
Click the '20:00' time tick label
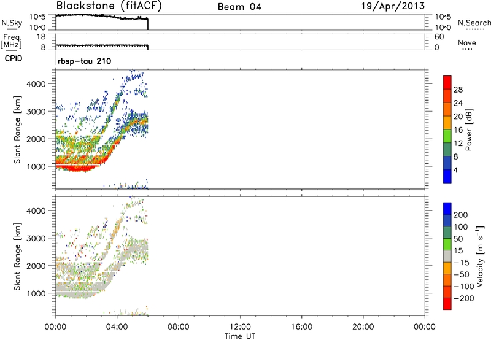pyautogui.click(x=363, y=327)
